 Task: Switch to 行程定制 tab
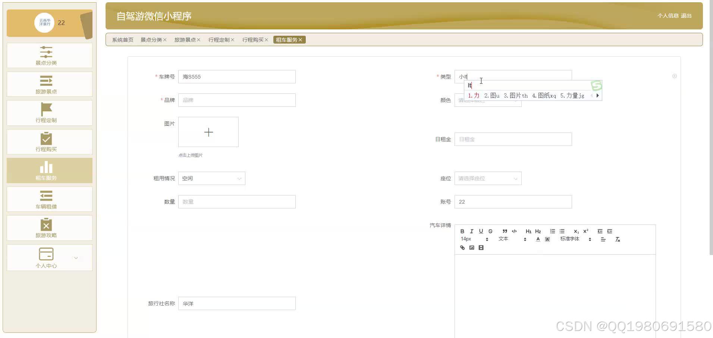pos(219,40)
